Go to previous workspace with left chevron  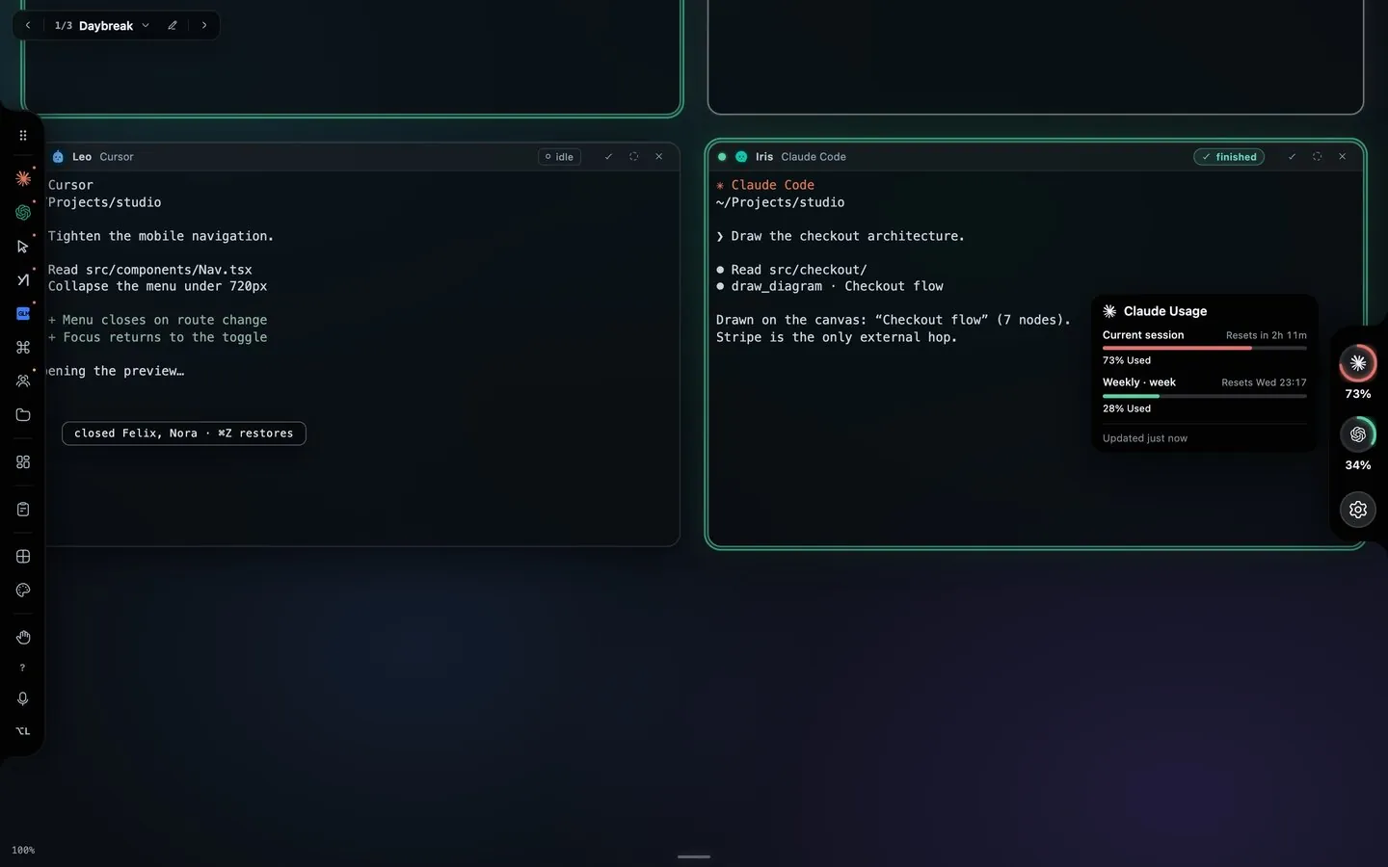pyautogui.click(x=28, y=26)
